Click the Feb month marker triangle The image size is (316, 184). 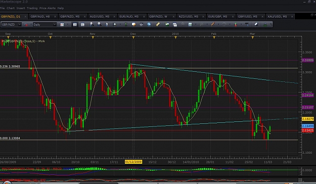point(214,37)
